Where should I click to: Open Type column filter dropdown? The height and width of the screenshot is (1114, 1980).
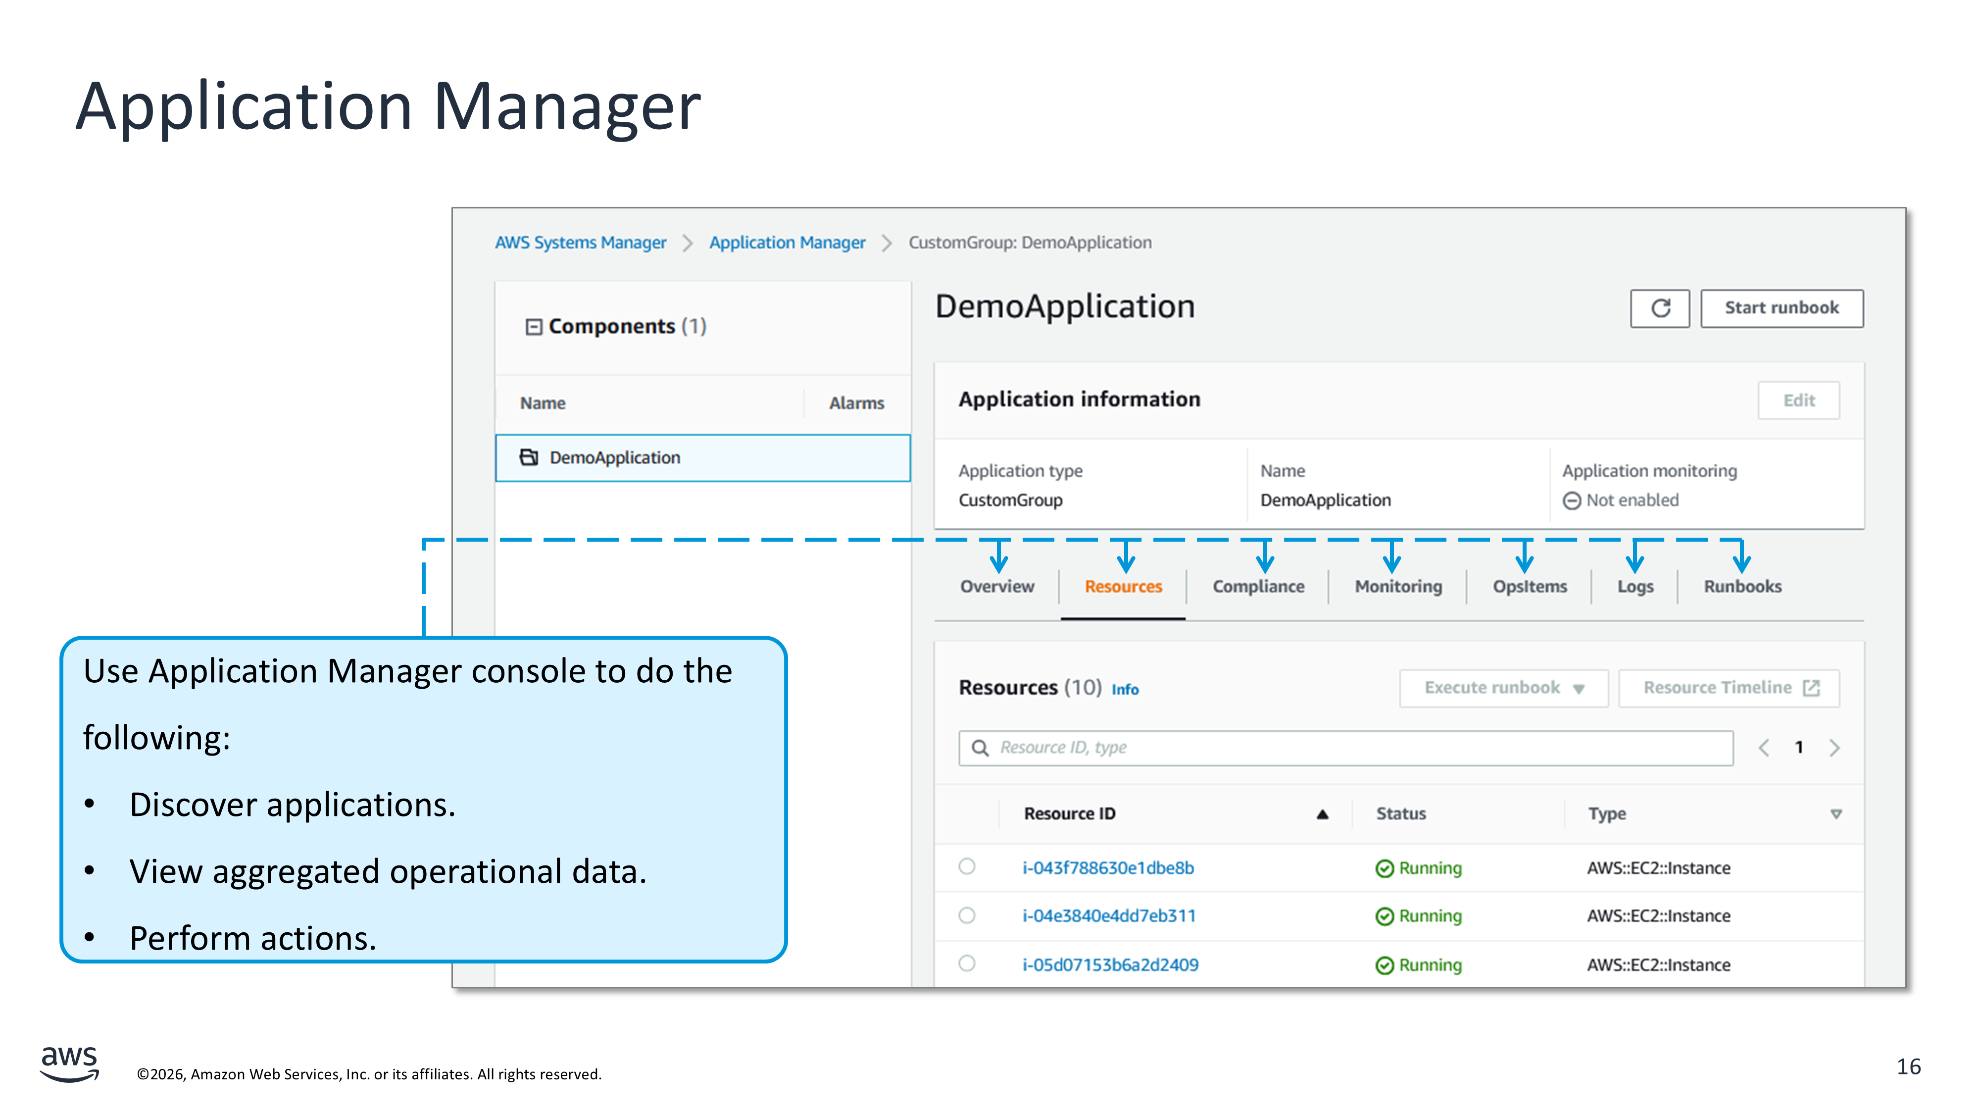[x=1835, y=814]
